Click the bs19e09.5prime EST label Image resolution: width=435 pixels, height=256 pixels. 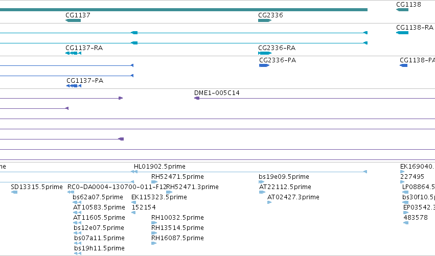tap(284, 177)
